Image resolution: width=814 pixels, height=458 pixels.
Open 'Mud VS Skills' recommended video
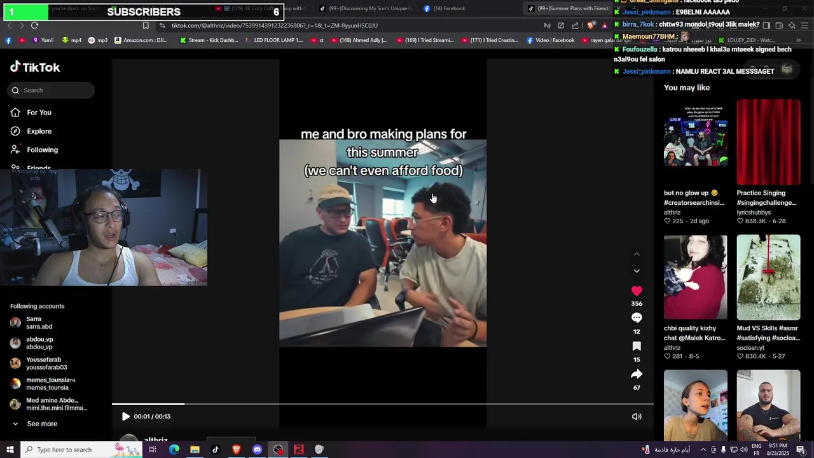click(x=768, y=277)
